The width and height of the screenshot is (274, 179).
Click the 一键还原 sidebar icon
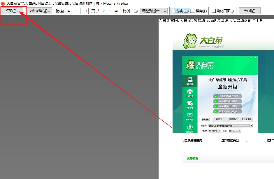click(190, 93)
